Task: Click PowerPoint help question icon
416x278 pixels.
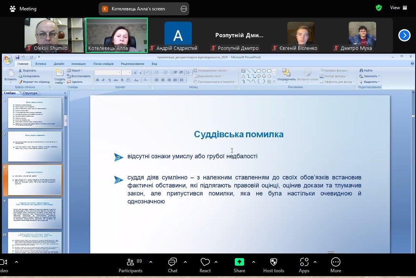Action: [412, 64]
